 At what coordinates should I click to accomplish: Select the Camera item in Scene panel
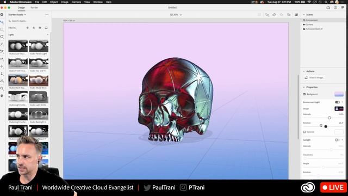tap(323, 24)
